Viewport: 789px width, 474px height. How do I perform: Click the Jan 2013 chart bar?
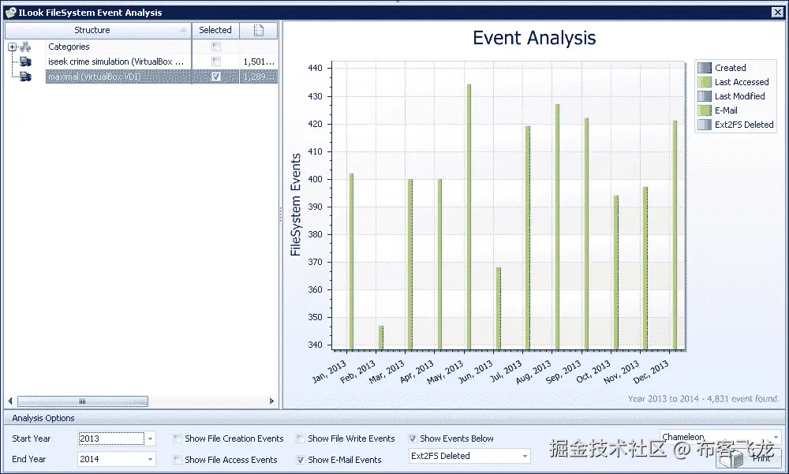coord(351,262)
